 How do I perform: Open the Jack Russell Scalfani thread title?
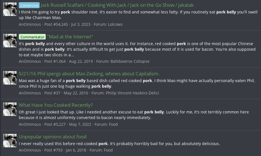tap(117, 5)
